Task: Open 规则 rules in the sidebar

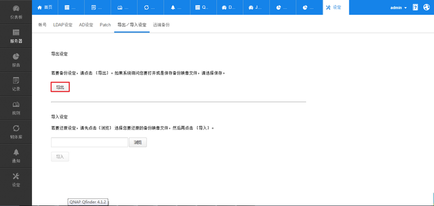Action: tap(16, 108)
